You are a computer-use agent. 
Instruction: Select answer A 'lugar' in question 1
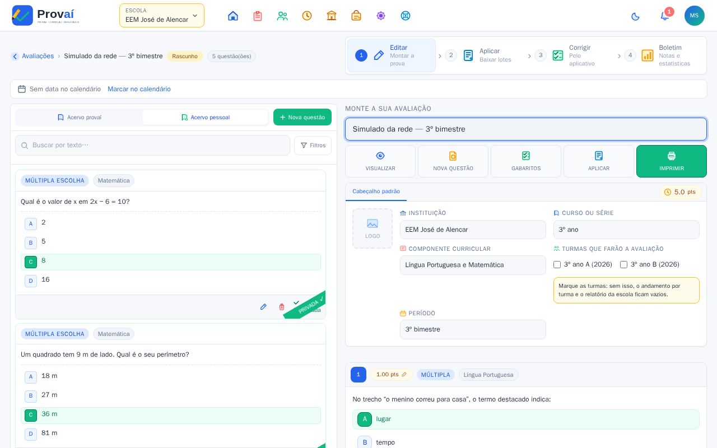(x=526, y=419)
